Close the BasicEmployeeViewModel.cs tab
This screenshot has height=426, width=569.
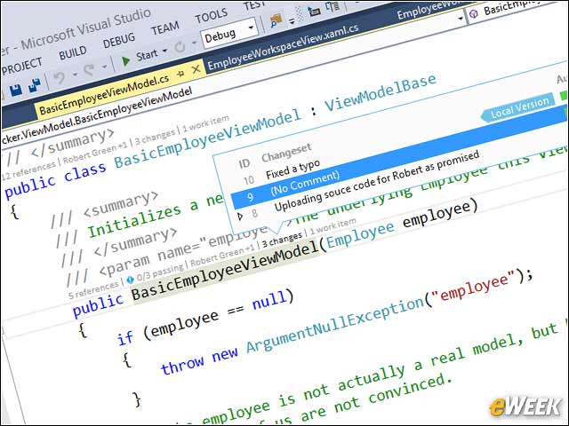(196, 69)
